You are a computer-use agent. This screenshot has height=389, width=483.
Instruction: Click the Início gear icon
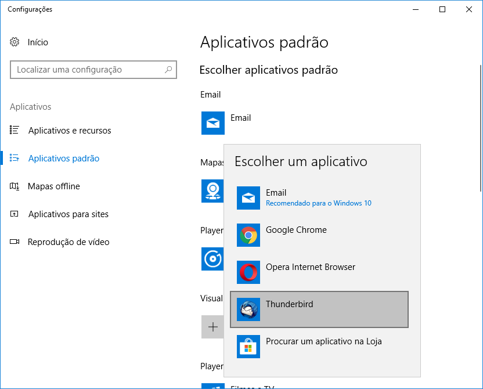pos(15,42)
